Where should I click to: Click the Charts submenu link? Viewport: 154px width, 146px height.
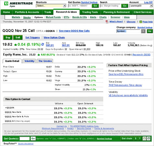[103, 17]
